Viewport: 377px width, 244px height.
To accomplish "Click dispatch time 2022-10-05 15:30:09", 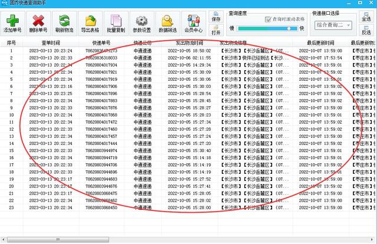I will 189,72.
